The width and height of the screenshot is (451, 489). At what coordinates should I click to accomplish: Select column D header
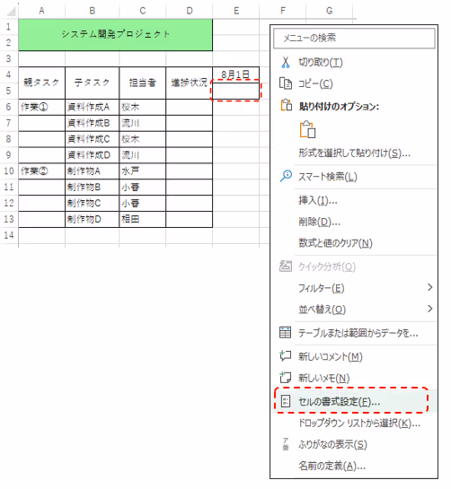[x=190, y=11]
